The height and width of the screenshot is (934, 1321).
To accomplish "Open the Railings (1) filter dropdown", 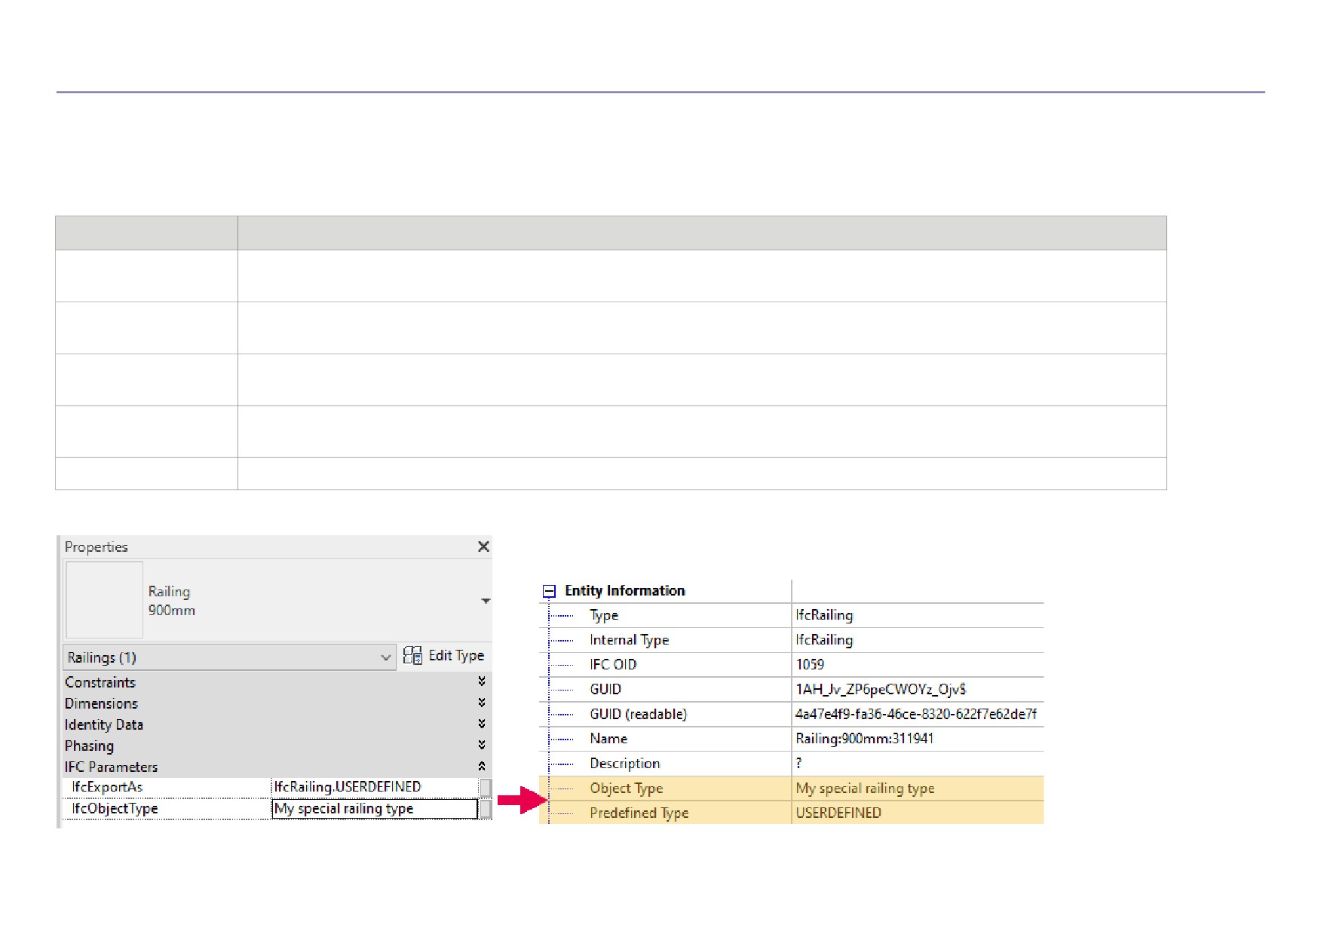I will [229, 657].
